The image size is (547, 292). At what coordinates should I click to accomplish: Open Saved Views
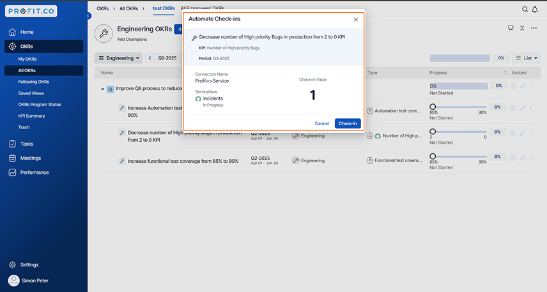point(31,93)
